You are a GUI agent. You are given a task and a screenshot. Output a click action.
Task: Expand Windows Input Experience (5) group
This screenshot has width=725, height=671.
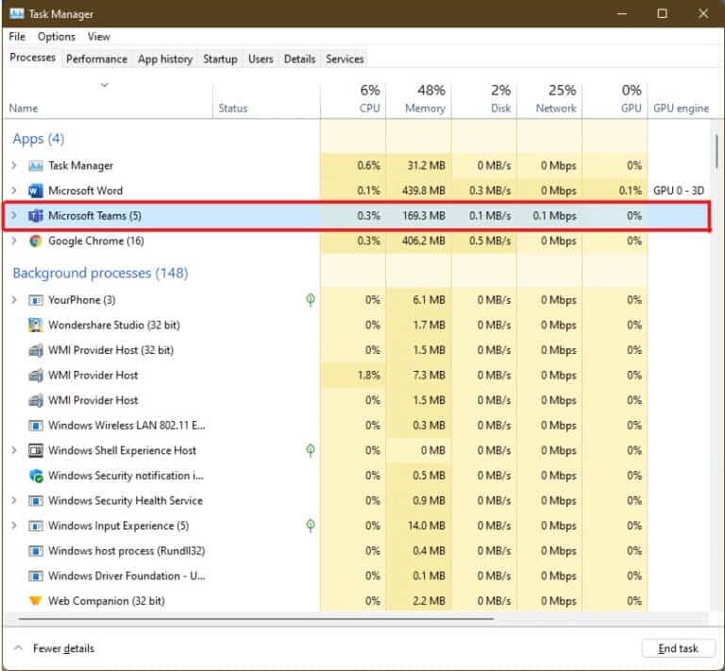[x=14, y=526]
